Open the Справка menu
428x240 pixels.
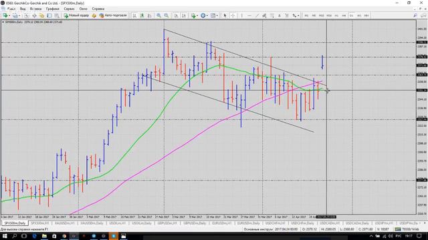tap(98, 9)
